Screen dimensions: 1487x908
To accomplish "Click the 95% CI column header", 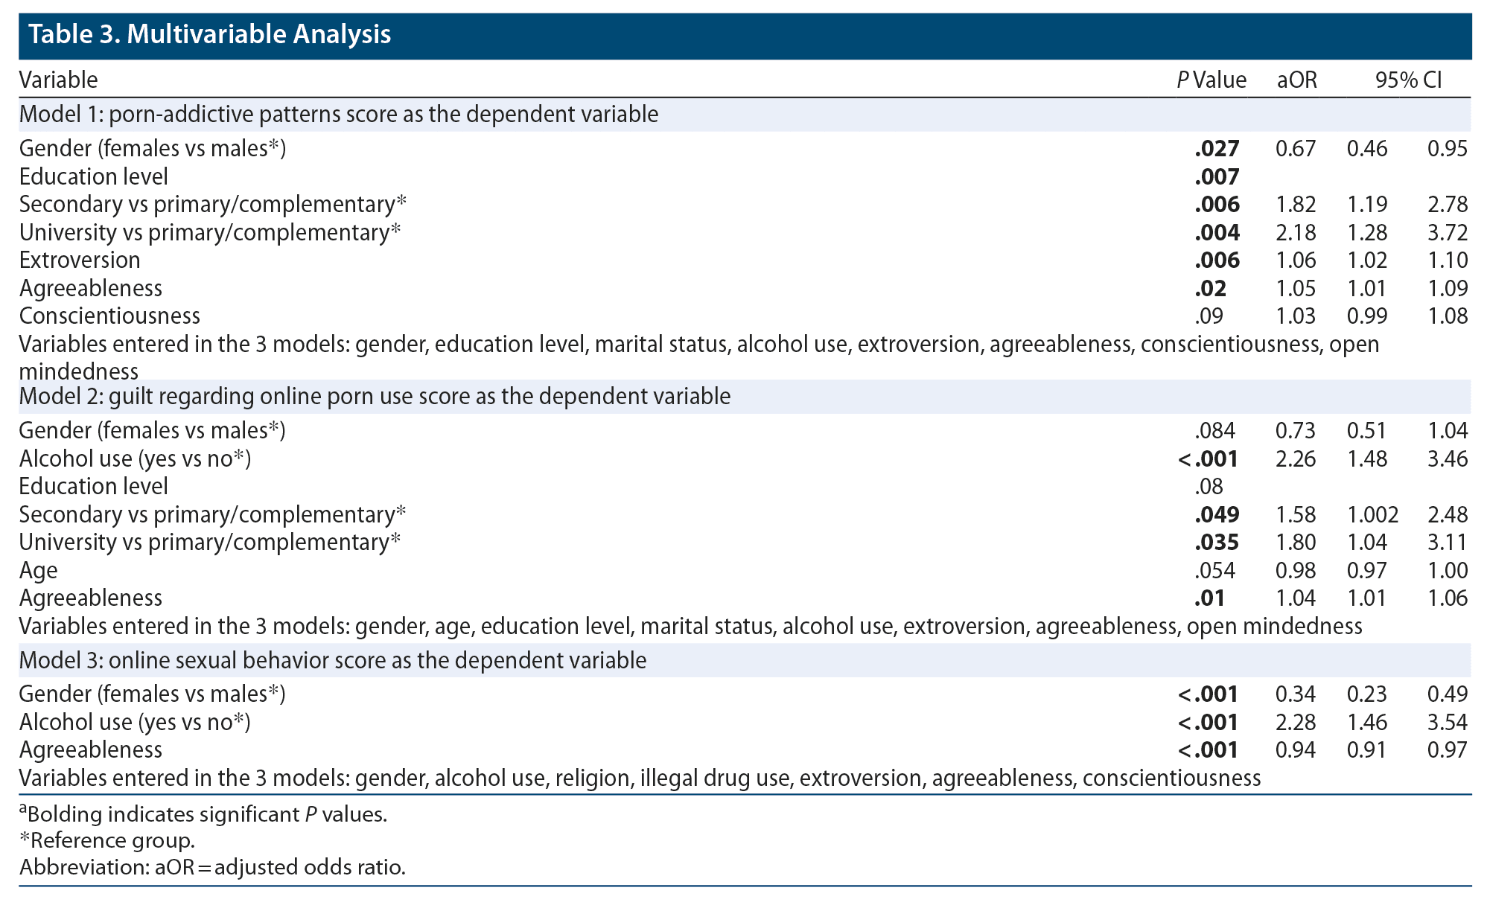I will click(1409, 80).
